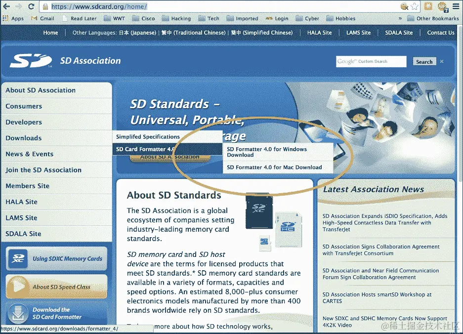
Task: Click the SD Association header title
Action: [x=90, y=61]
